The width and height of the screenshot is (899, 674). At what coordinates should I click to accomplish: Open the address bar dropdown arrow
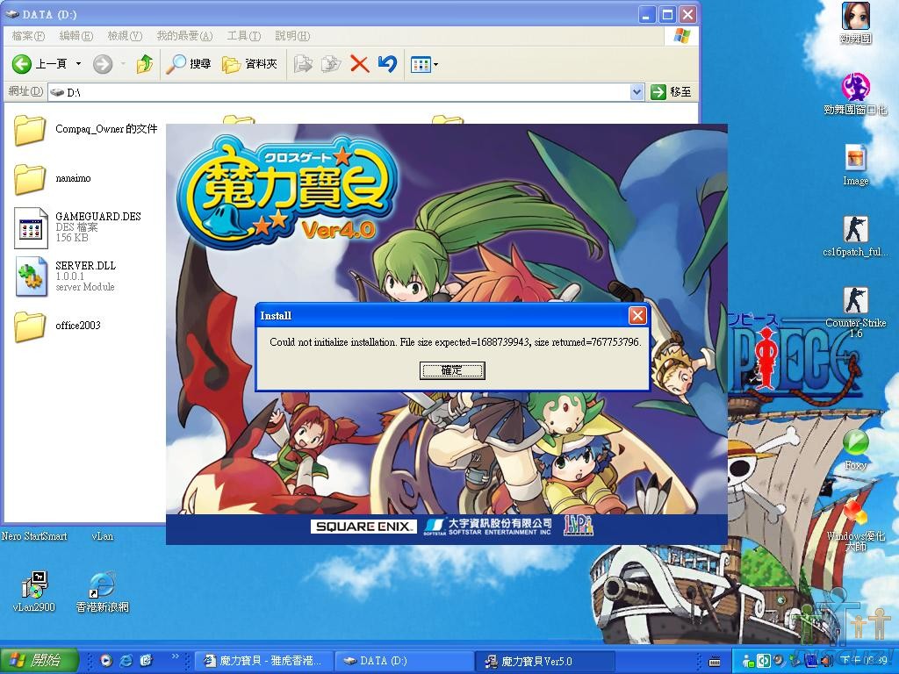(x=637, y=92)
